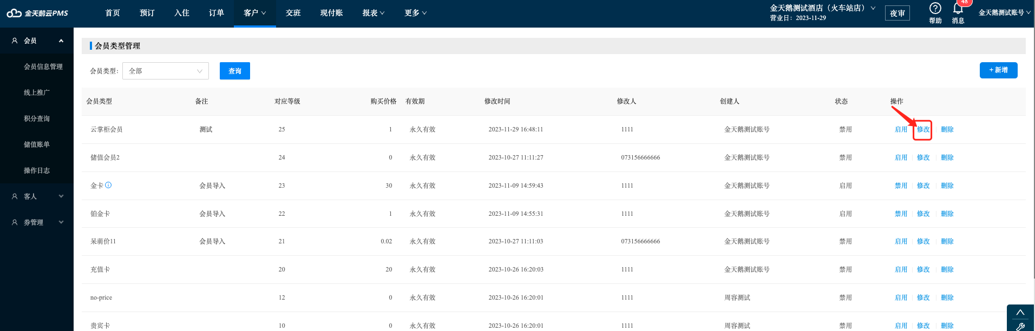Click the person icon beside 券管理
The height and width of the screenshot is (331, 1035).
[x=15, y=222]
